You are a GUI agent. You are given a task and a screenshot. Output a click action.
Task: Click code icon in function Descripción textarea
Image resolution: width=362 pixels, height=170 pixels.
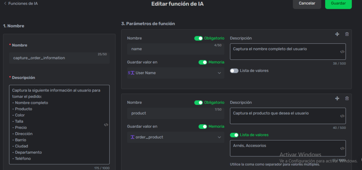click(x=106, y=125)
